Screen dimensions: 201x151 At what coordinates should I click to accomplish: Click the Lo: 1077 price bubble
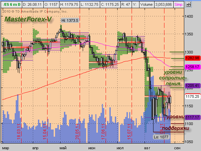pyautogui.click(x=161, y=137)
